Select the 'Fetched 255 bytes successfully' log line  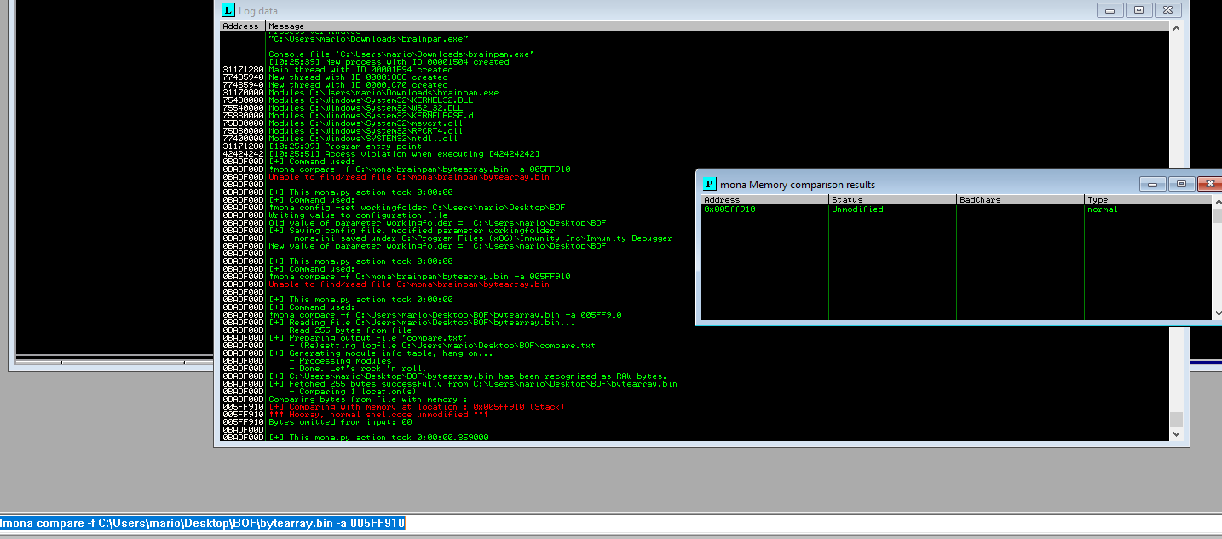tap(473, 384)
